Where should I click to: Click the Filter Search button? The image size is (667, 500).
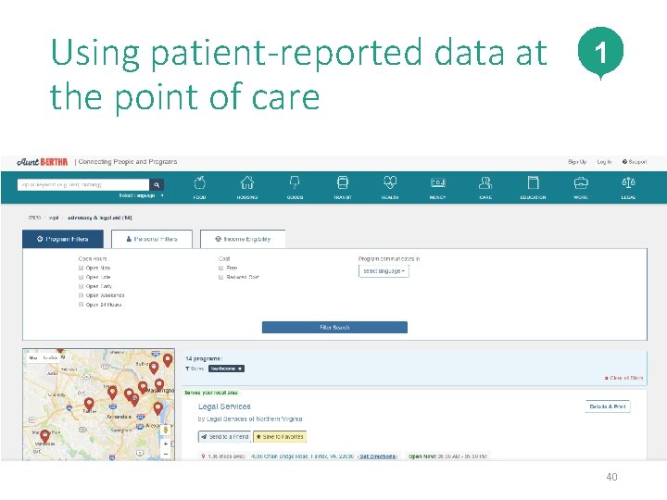(334, 328)
